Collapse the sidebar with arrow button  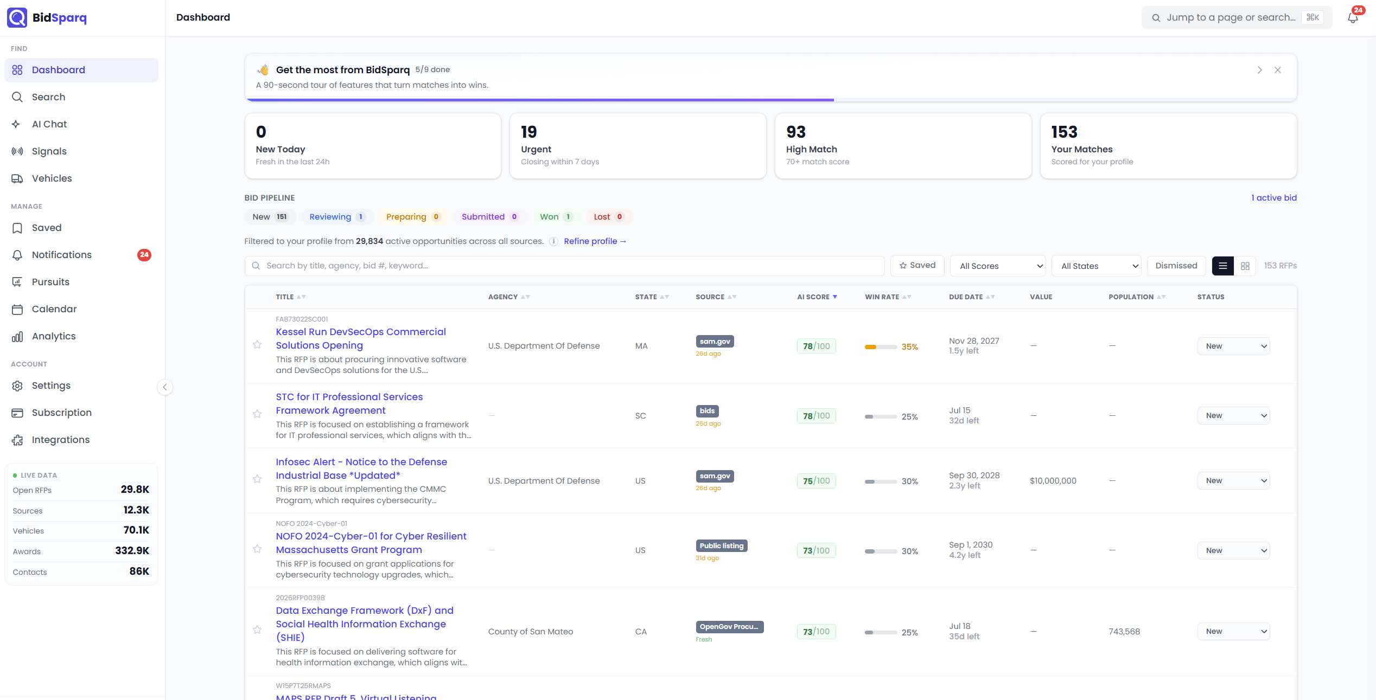[165, 387]
